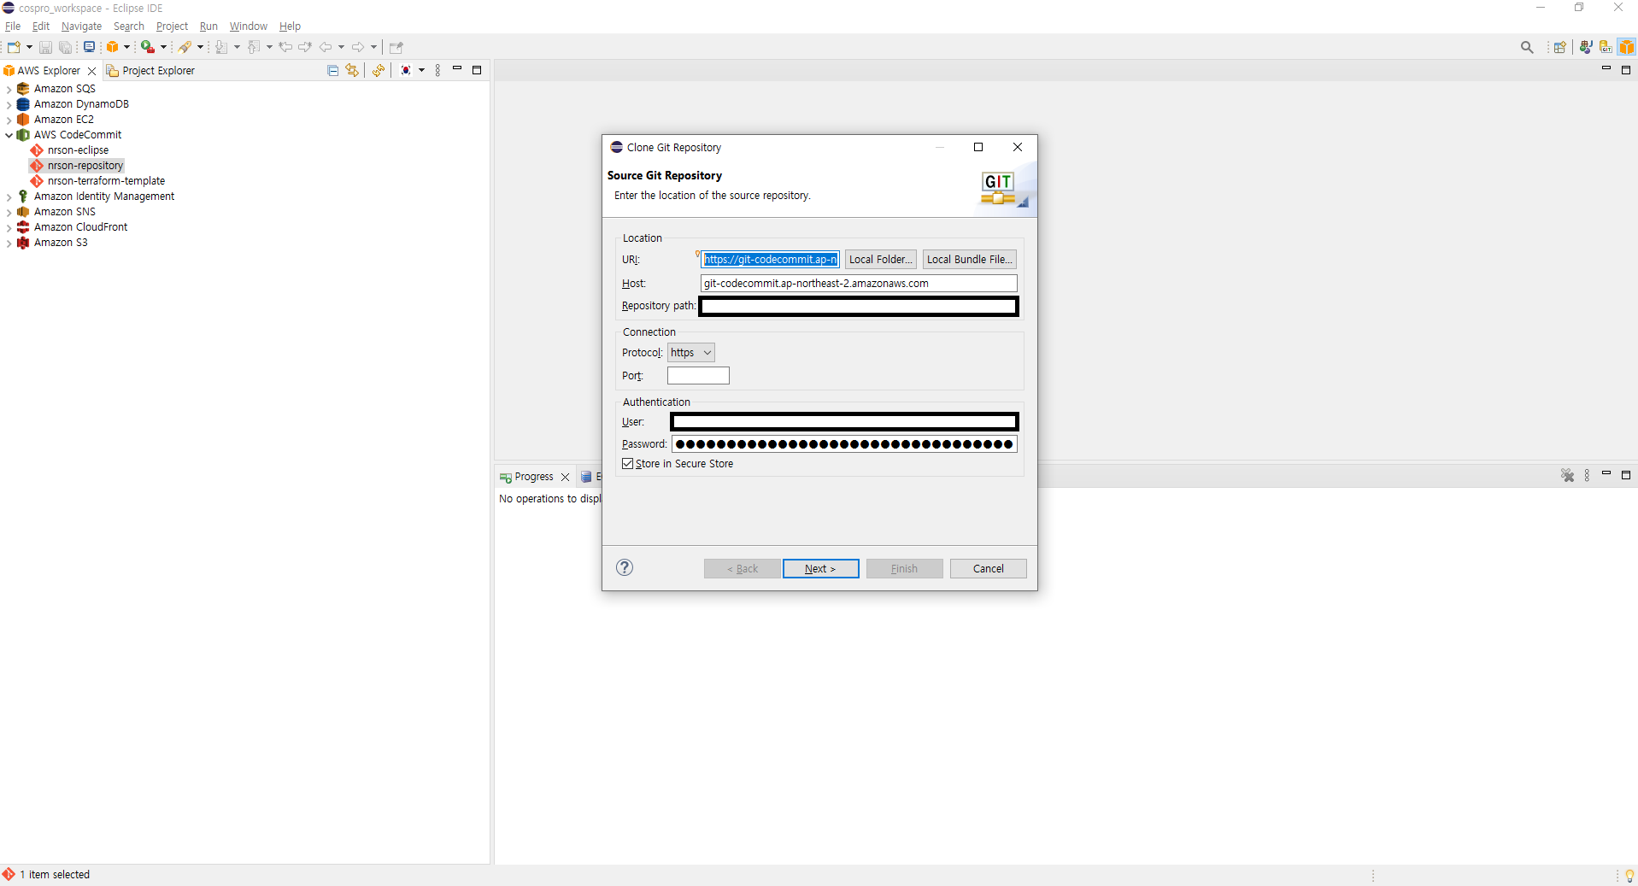Click Remove All Finished Operations icon in Progress
This screenshot has height=886, width=1638.
pyautogui.click(x=1567, y=476)
